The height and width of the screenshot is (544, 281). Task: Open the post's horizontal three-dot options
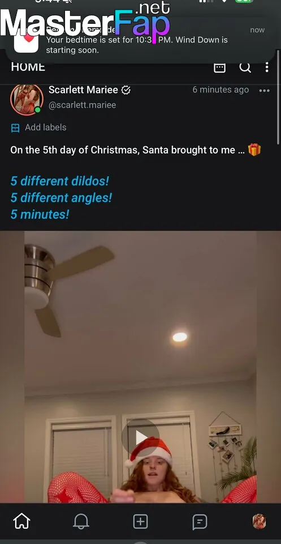[264, 91]
